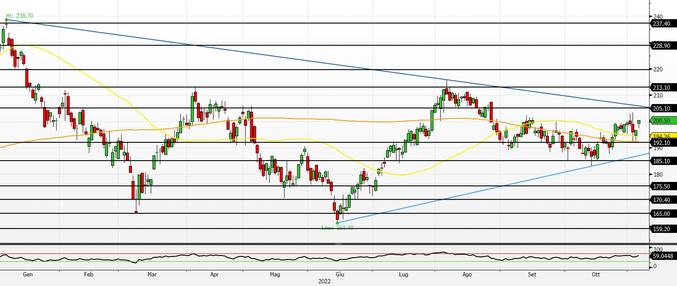Click the 'Mag' month label

(275, 275)
